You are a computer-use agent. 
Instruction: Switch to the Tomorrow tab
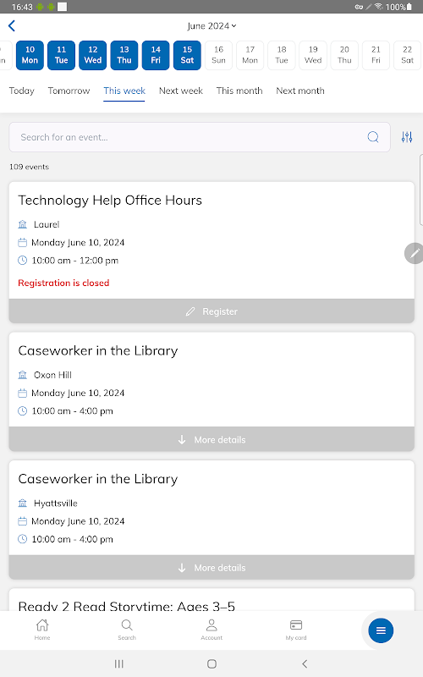(x=69, y=91)
